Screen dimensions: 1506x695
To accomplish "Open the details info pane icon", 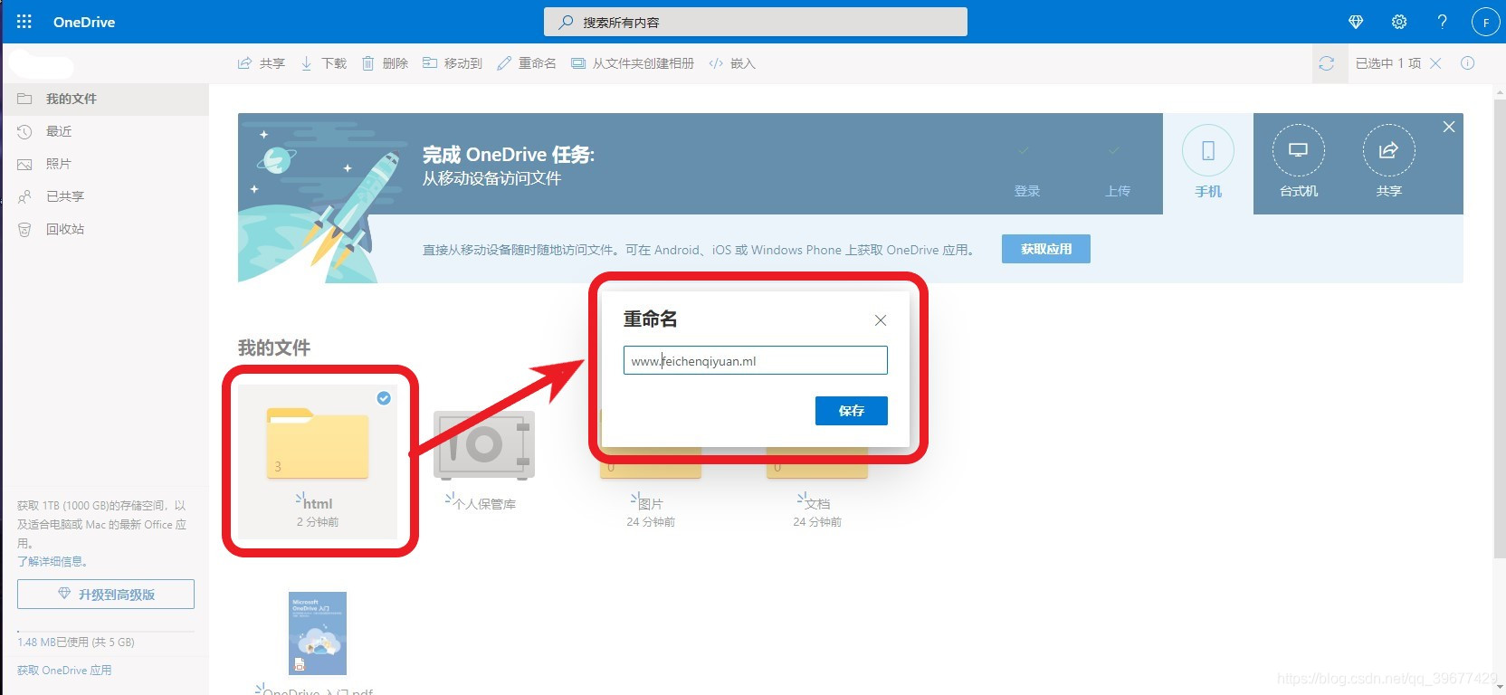I will [1468, 63].
